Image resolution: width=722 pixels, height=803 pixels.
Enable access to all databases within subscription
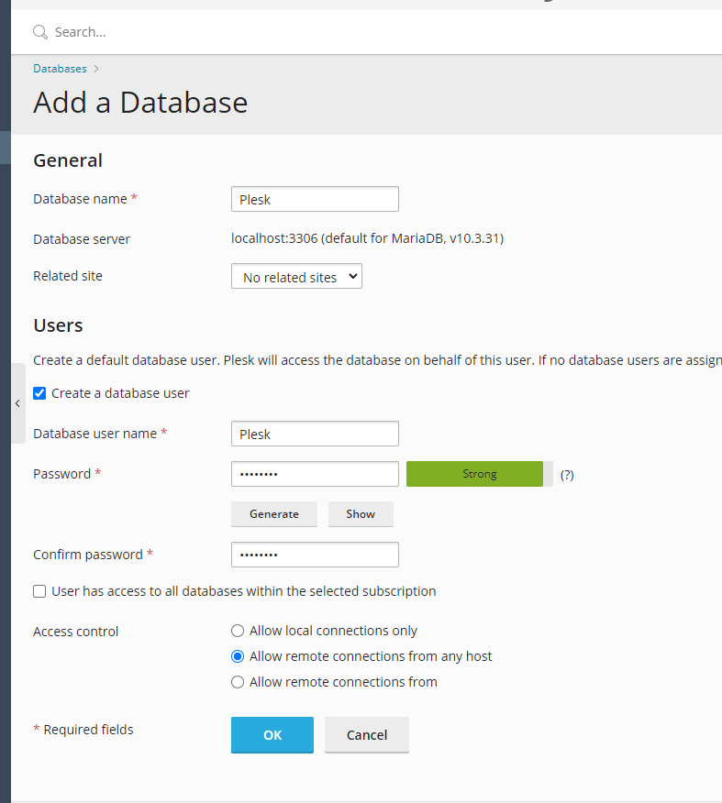[x=39, y=590]
